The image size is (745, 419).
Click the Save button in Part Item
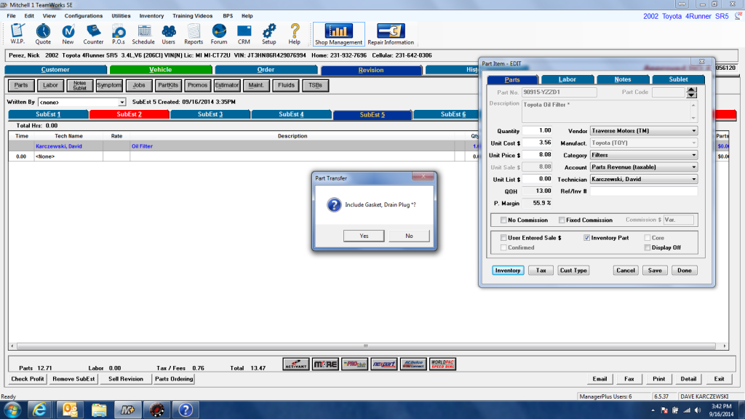click(655, 271)
